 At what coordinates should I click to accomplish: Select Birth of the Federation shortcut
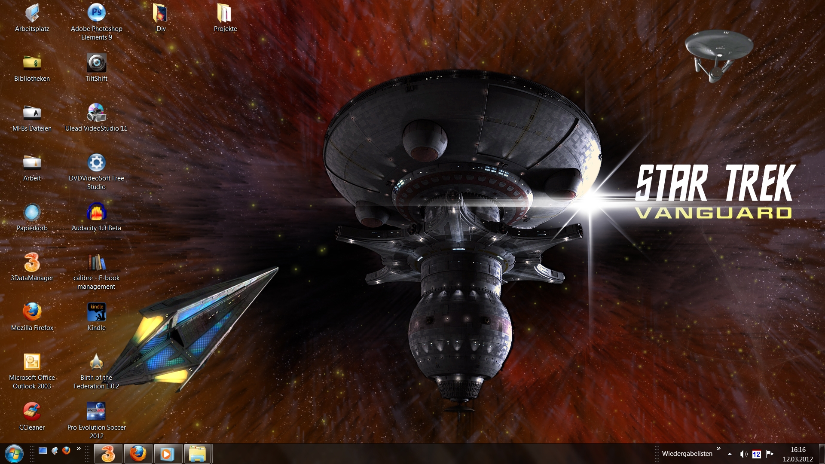click(x=96, y=362)
